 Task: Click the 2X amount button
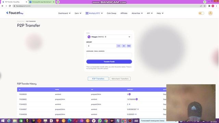click(124, 46)
